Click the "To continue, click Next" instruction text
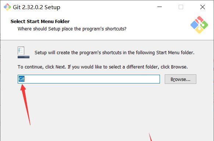 (x=103, y=67)
